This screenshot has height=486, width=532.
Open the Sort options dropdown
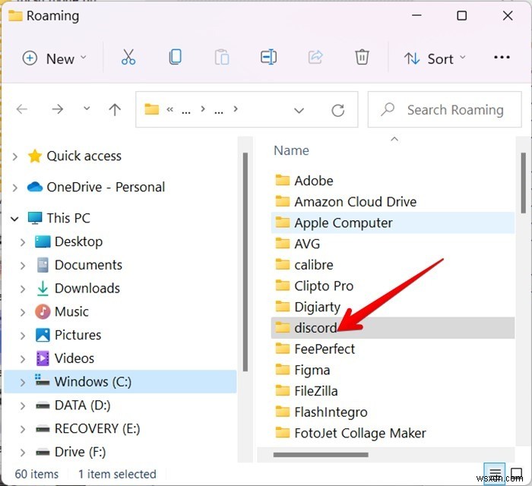[x=435, y=59]
